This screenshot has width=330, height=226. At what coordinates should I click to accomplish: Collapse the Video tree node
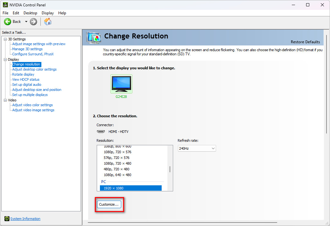5,100
